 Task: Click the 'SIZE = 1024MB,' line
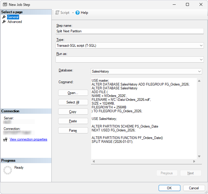pyautogui.click(x=103, y=103)
